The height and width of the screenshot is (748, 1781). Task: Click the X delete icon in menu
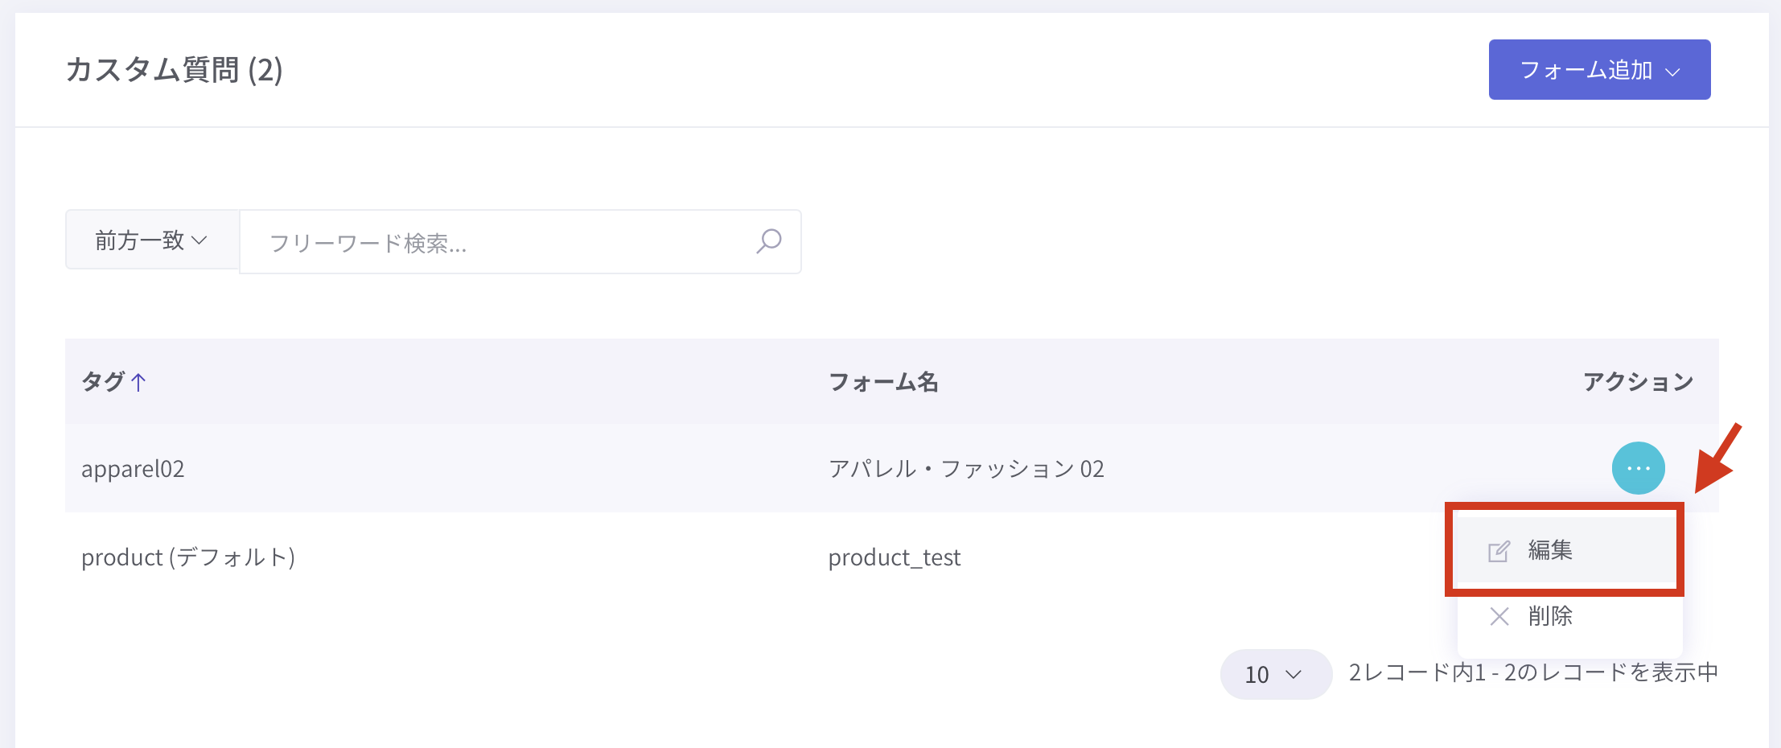point(1499,617)
